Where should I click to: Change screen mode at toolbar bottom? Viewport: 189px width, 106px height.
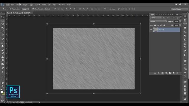pos(3,100)
